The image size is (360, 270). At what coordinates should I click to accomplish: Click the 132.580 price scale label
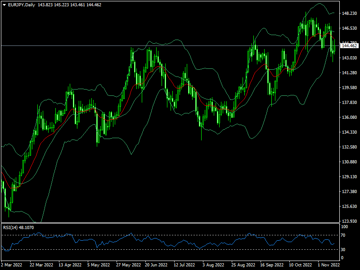coord(350,147)
